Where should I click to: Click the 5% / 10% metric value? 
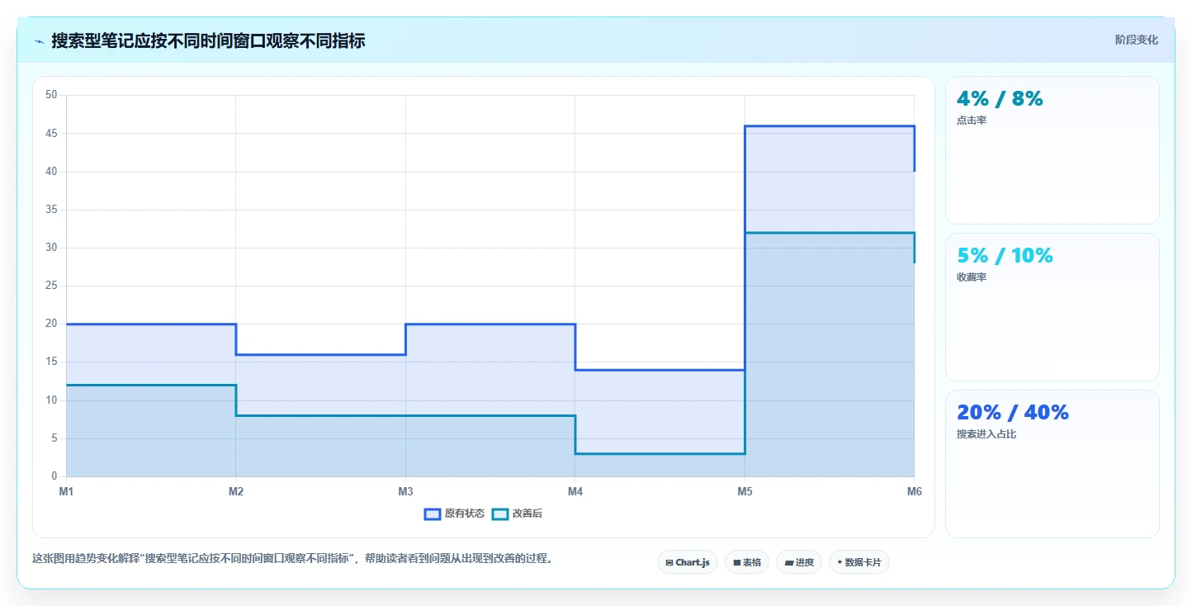(1005, 256)
